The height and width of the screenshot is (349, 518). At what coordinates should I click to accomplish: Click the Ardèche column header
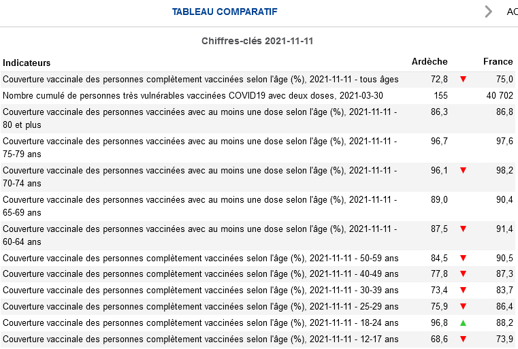430,62
